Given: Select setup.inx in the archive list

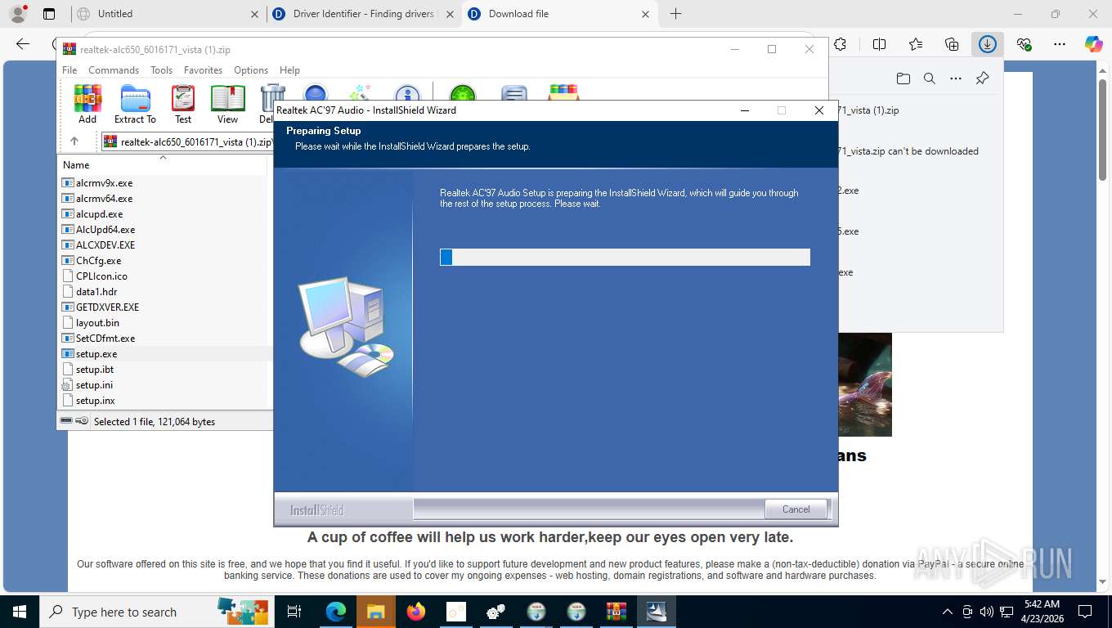Looking at the screenshot, I should click(95, 401).
